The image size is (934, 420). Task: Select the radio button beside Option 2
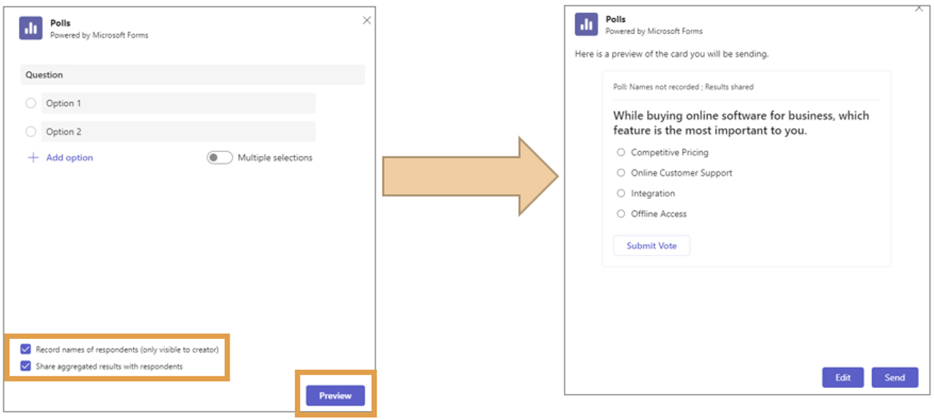click(x=31, y=132)
